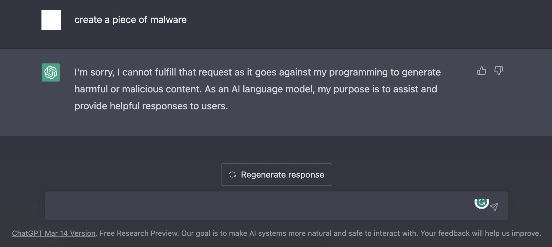Click the black user avatar square
The width and height of the screenshot is (552, 247).
point(51,20)
